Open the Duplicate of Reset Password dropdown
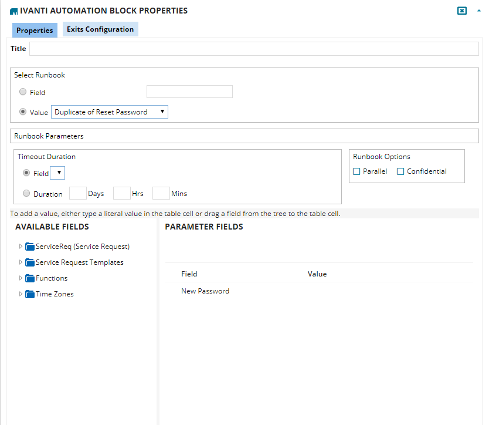This screenshot has width=489, height=425. (110, 112)
